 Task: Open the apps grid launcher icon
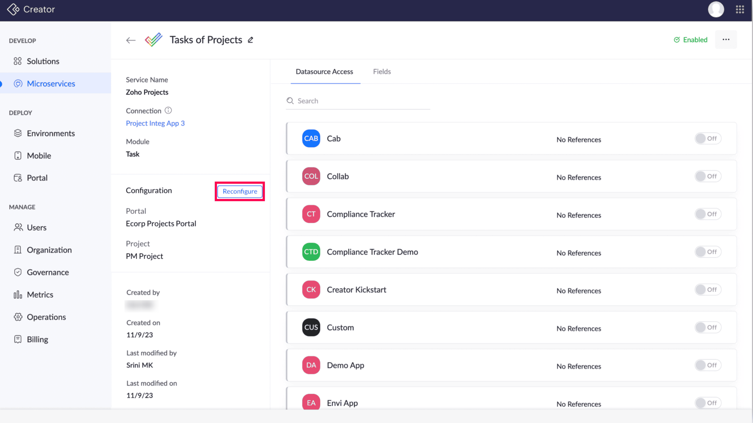coord(740,9)
